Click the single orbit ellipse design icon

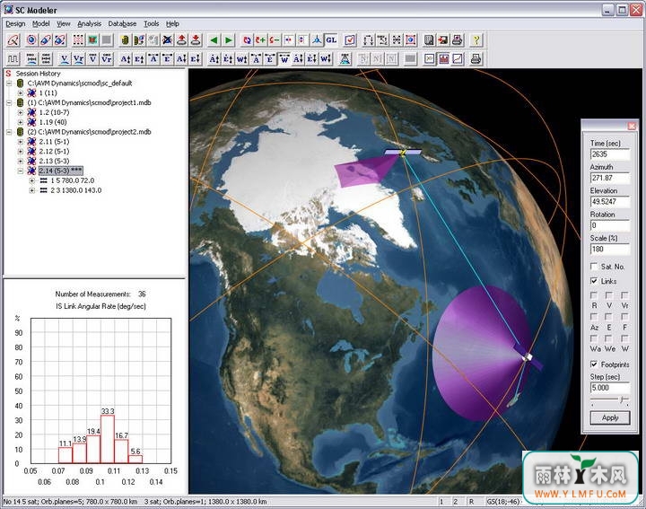pos(13,40)
